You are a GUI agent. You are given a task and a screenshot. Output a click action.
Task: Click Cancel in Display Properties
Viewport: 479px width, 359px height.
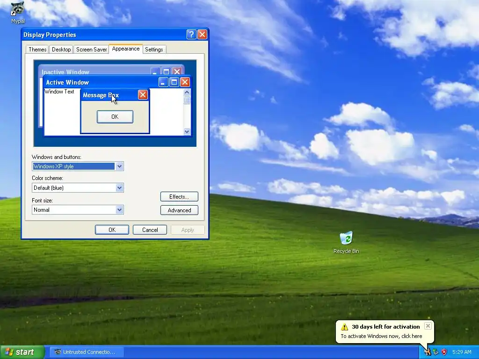pyautogui.click(x=150, y=230)
